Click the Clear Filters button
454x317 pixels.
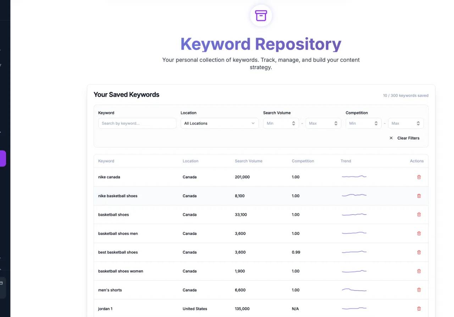(404, 138)
